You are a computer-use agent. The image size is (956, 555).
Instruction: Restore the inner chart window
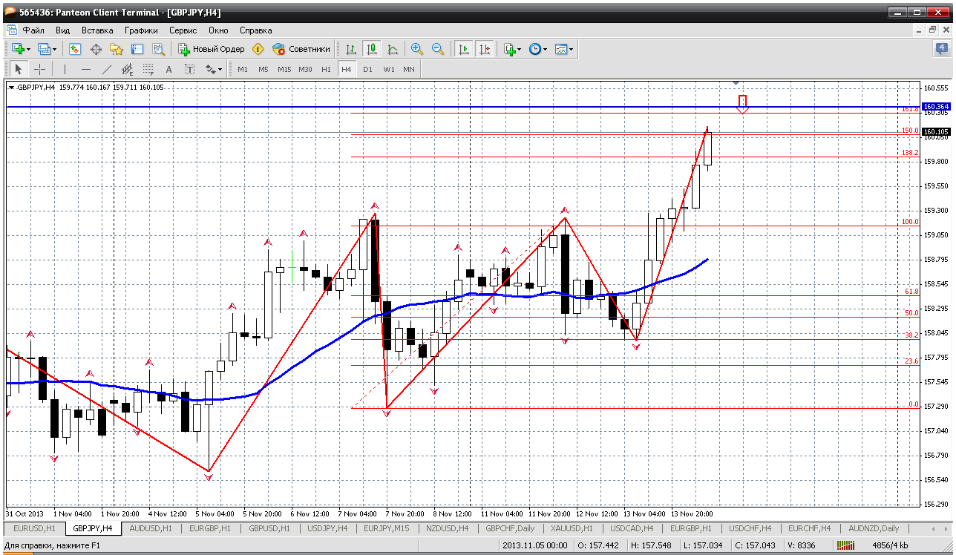coord(932,30)
